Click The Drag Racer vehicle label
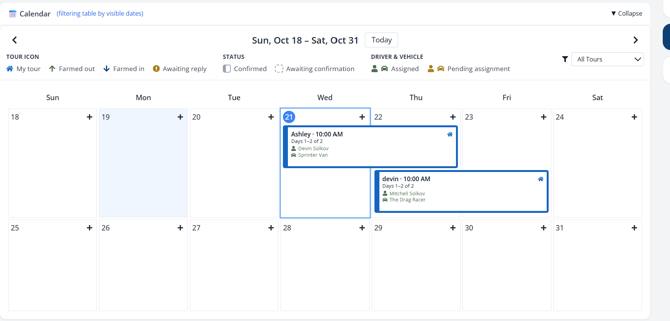The image size is (670, 321). click(407, 199)
